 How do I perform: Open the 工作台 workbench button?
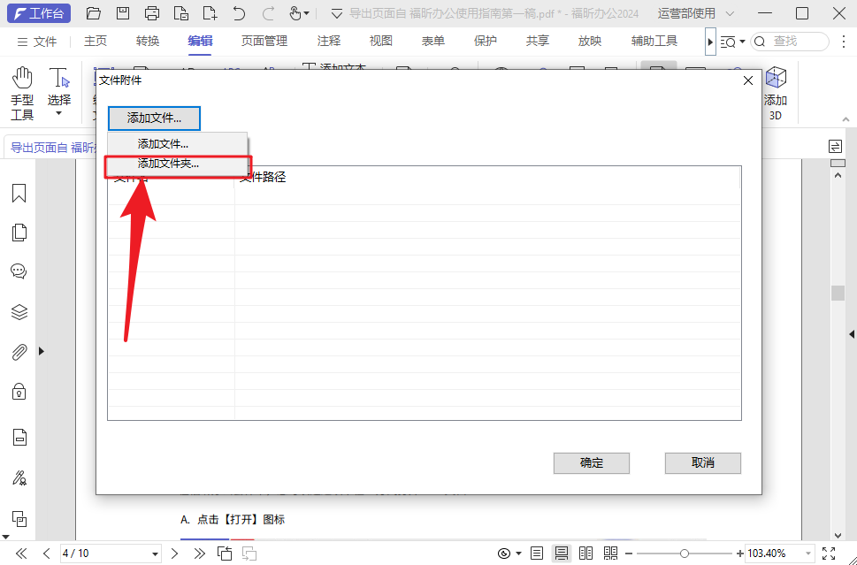coord(39,13)
